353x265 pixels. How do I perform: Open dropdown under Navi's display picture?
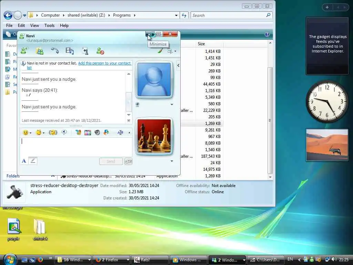pyautogui.click(x=172, y=104)
